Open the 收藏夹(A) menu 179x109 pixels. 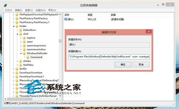pyautogui.click(x=41, y=10)
